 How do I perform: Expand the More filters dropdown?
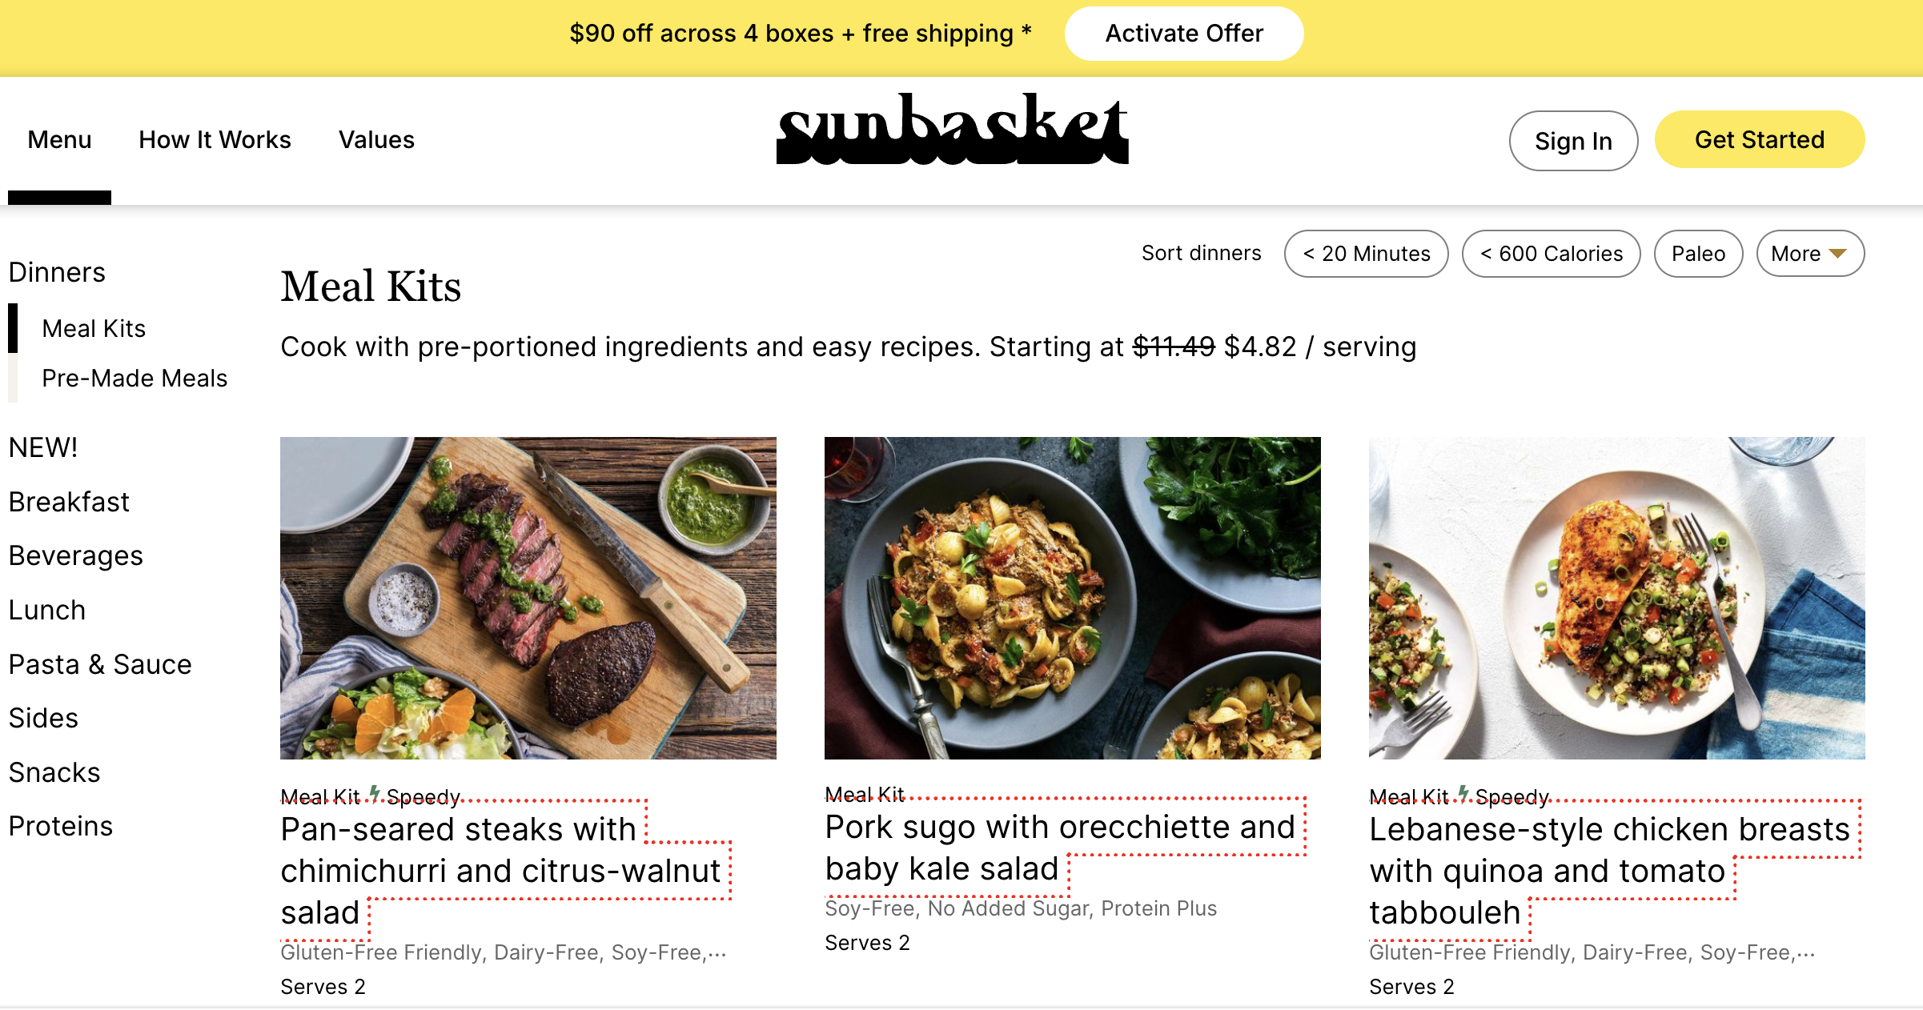pyautogui.click(x=1809, y=254)
